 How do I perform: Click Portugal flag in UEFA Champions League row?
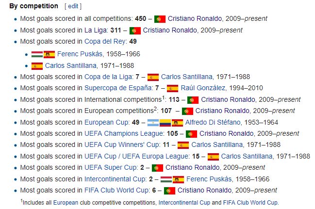point(191,134)
